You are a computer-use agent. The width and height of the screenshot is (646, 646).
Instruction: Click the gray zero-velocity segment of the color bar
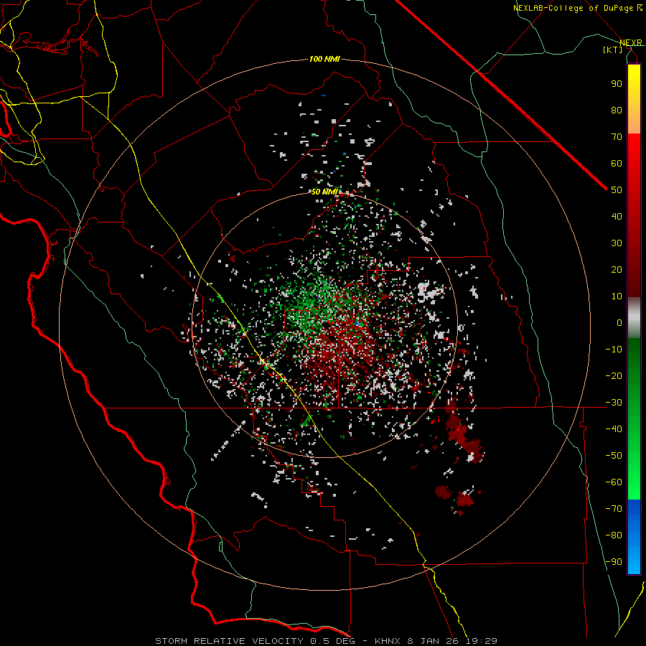634,318
